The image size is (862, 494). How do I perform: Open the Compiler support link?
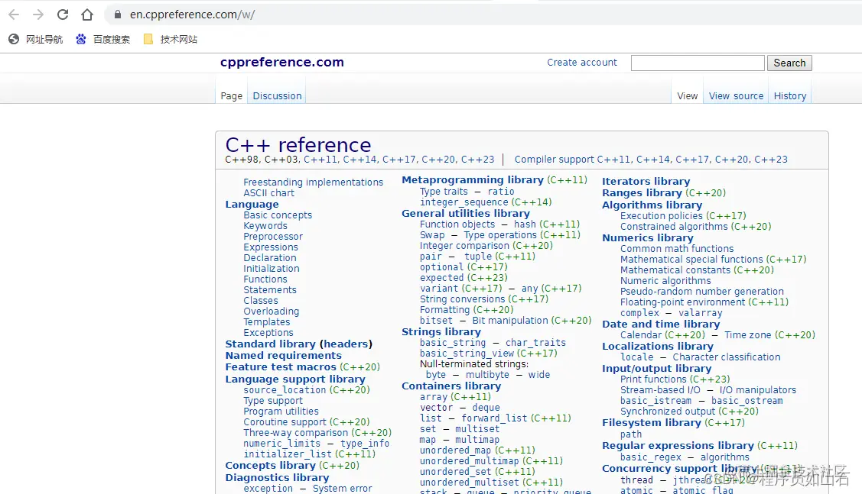tap(554, 160)
